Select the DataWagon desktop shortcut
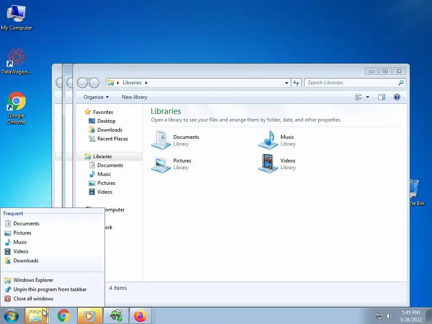The width and height of the screenshot is (432, 324). (16, 62)
